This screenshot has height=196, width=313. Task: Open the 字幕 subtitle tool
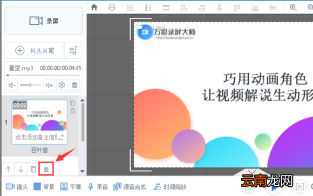pos(71,187)
